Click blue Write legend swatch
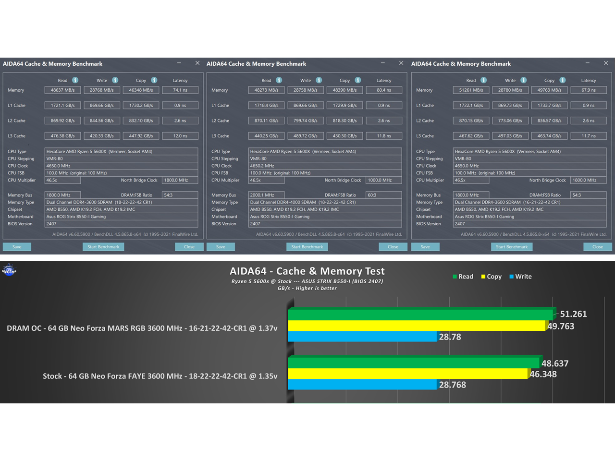The height and width of the screenshot is (461, 615). [x=512, y=277]
